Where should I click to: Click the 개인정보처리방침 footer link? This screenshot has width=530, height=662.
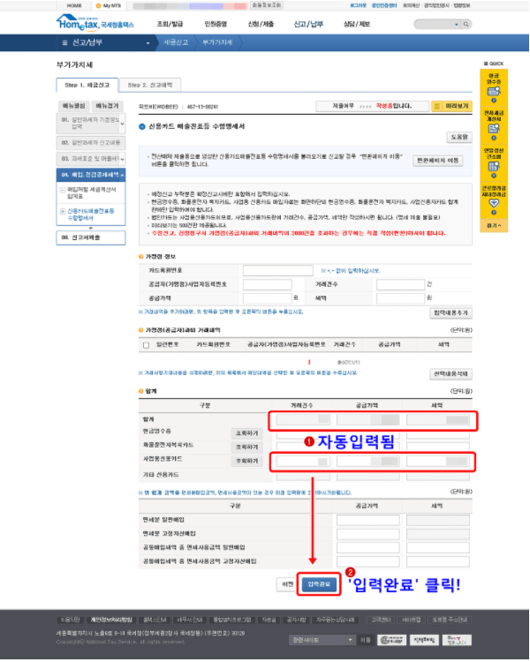(111, 620)
